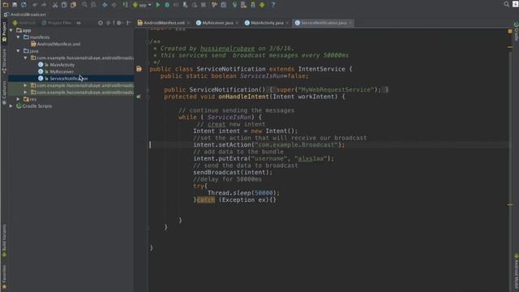
Task: Click the Help question mark icon
Action: (x=273, y=5)
